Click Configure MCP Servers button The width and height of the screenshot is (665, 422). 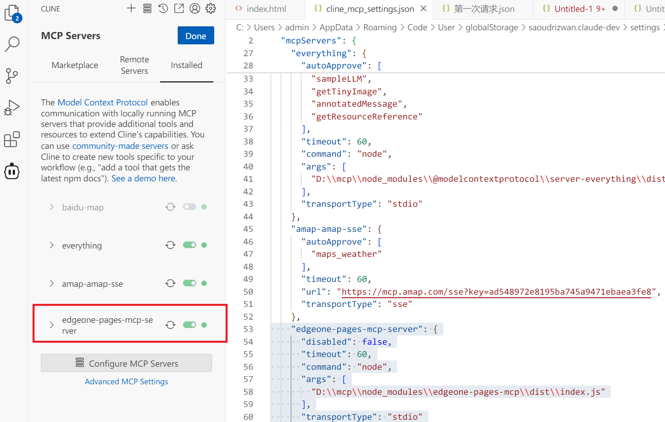(126, 363)
